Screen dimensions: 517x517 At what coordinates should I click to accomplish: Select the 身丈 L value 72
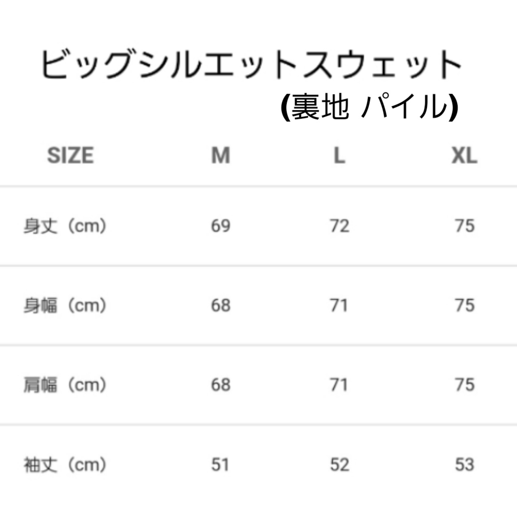pos(339,226)
